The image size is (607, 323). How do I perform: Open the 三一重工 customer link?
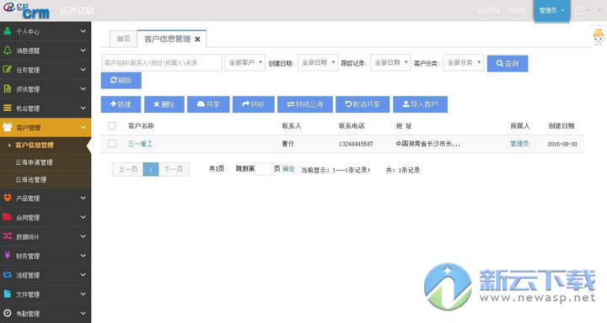click(x=140, y=144)
